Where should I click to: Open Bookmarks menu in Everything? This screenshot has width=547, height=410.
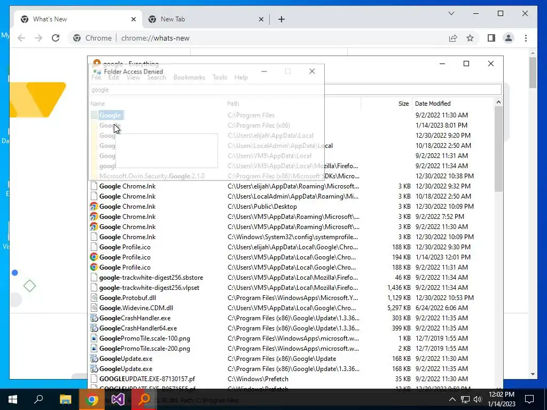click(x=189, y=77)
